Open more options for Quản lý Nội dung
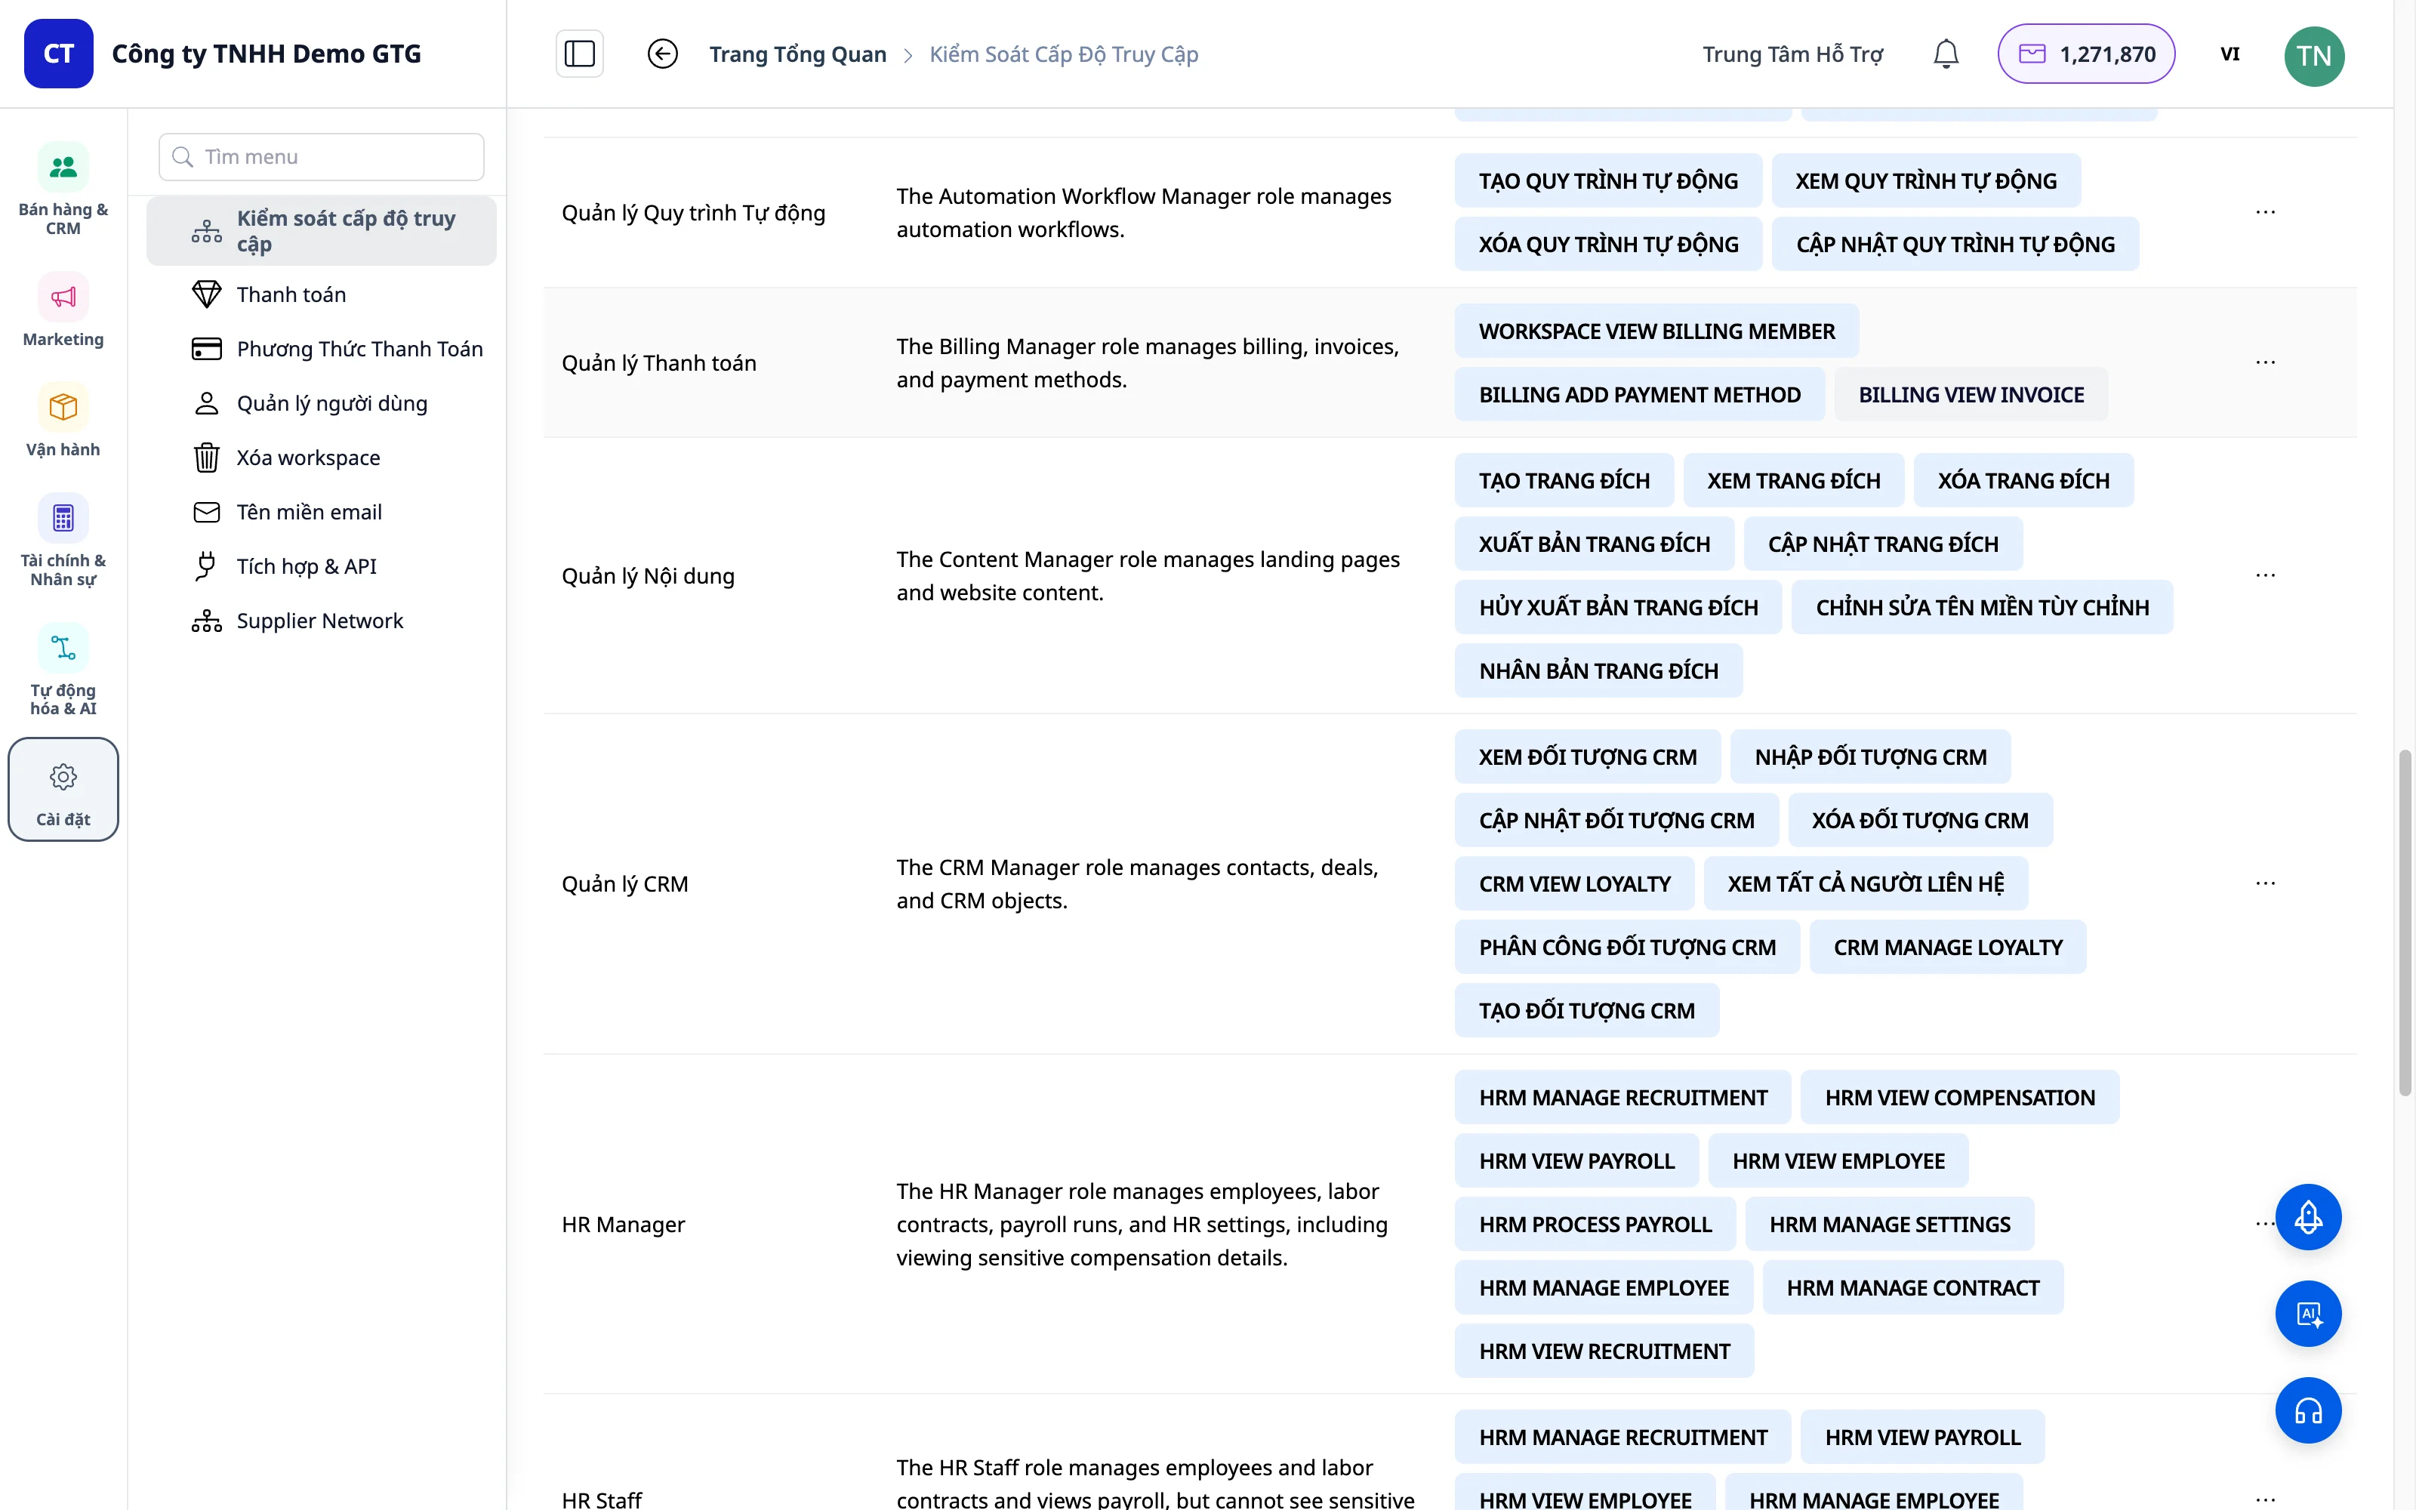The image size is (2416, 1510). pyautogui.click(x=2265, y=575)
